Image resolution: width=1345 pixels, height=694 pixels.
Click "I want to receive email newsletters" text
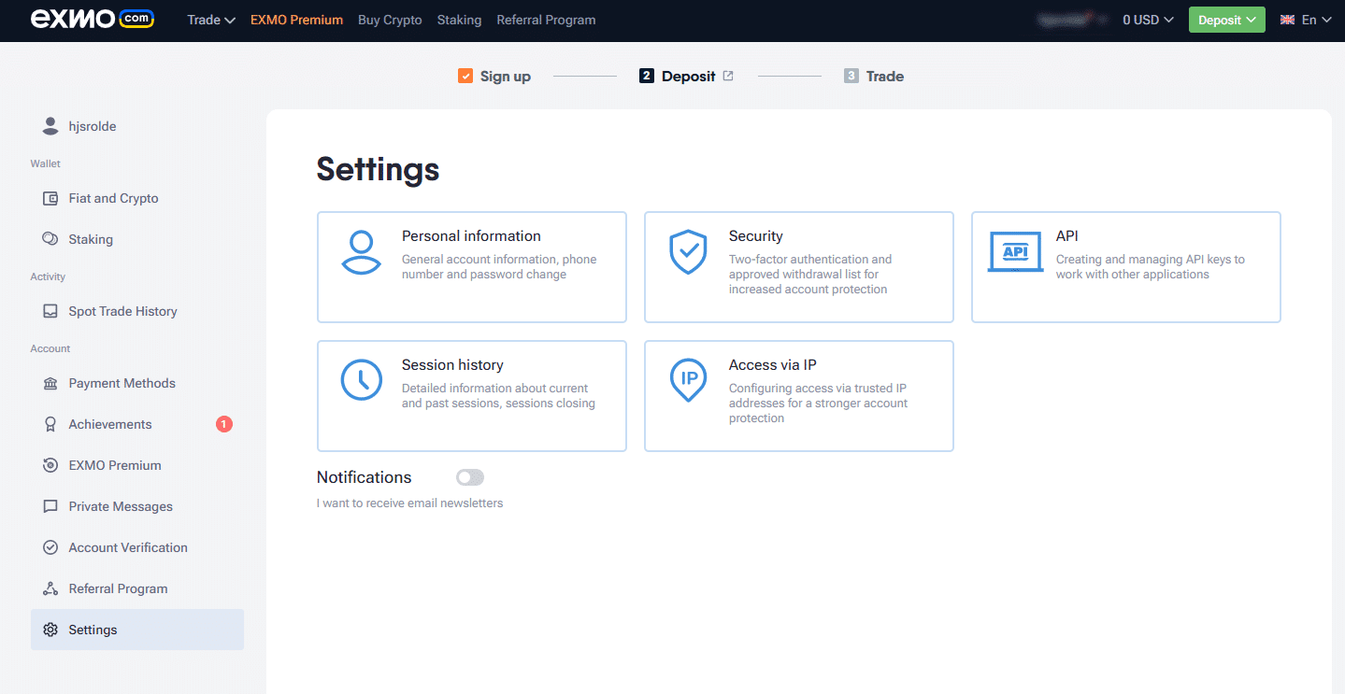[409, 503]
